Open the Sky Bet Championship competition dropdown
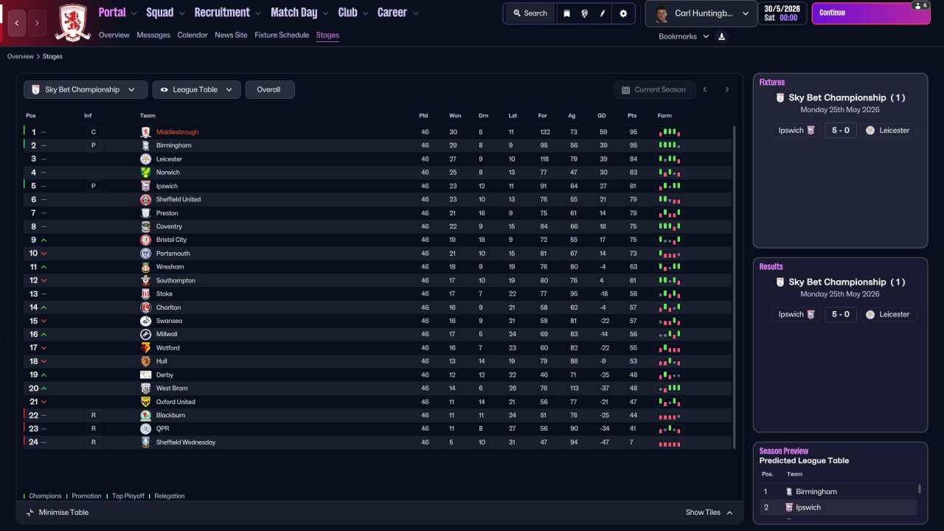Viewport: 944px width, 531px height. pyautogui.click(x=85, y=90)
